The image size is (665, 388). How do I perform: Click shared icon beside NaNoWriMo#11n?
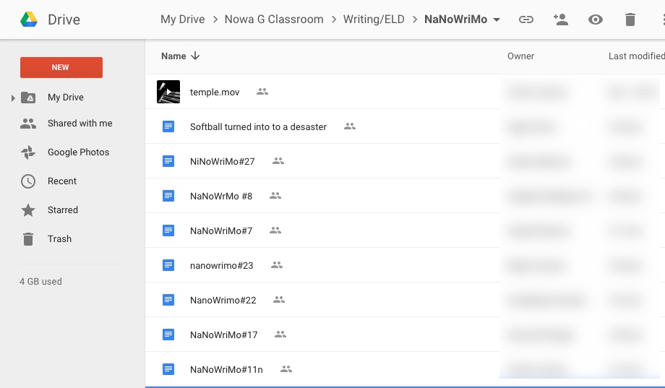tap(286, 370)
